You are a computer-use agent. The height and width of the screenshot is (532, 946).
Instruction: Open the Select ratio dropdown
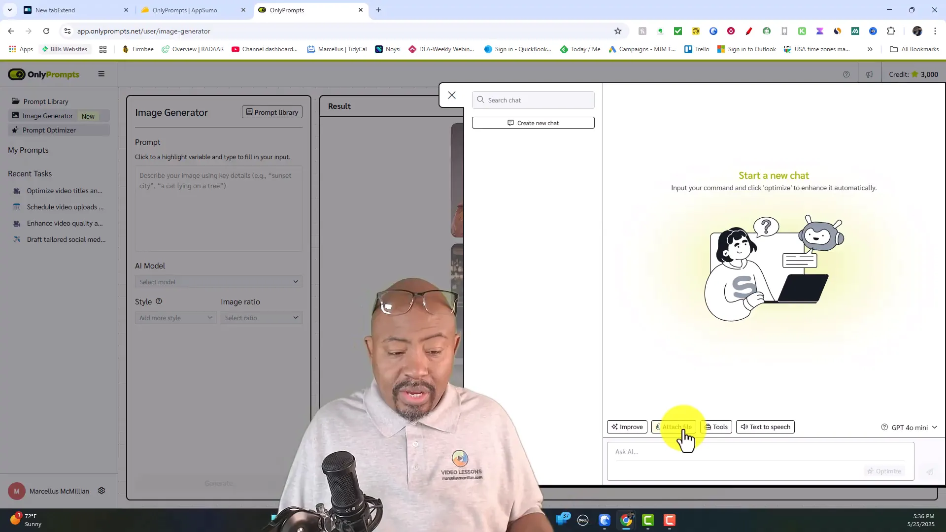[261, 318]
